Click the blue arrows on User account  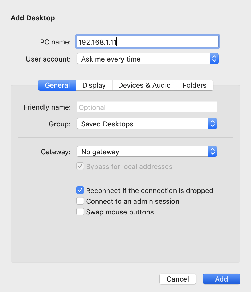(x=214, y=59)
